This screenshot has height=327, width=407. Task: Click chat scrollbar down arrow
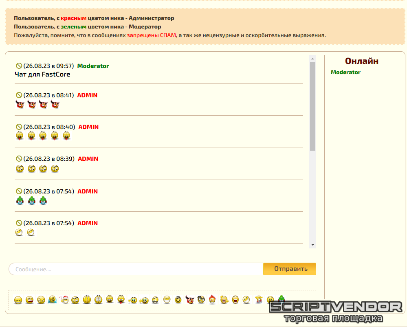(x=313, y=245)
